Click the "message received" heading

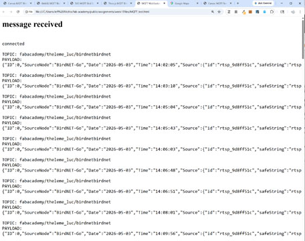click(x=32, y=24)
